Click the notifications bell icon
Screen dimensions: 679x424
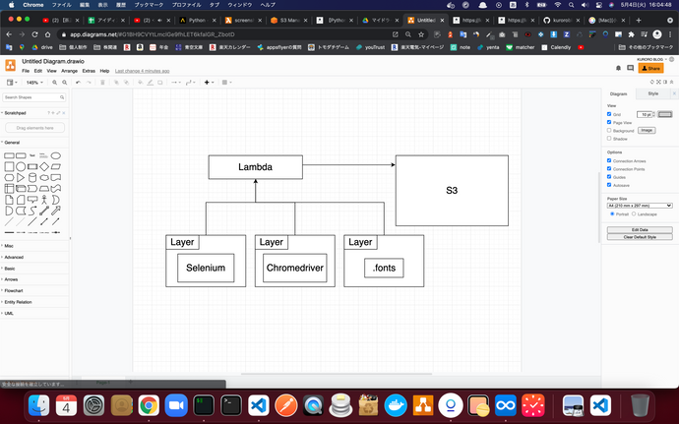coord(618,68)
